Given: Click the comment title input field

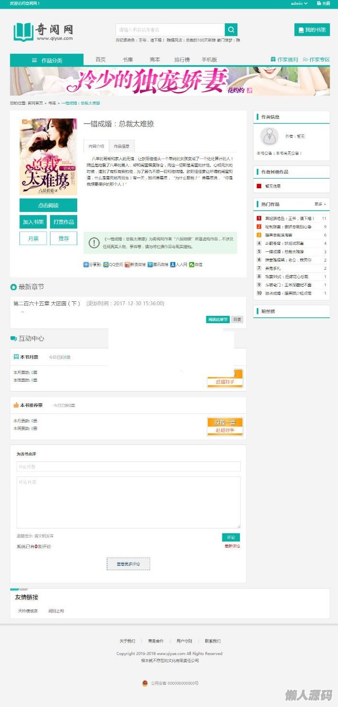Looking at the screenshot, I should (x=128, y=466).
